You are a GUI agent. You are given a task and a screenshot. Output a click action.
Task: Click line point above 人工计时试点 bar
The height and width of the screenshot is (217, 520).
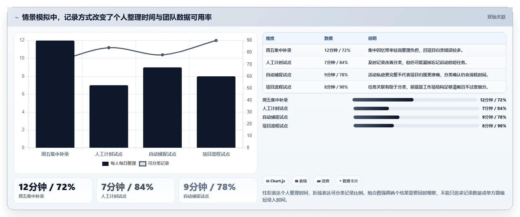109,48
